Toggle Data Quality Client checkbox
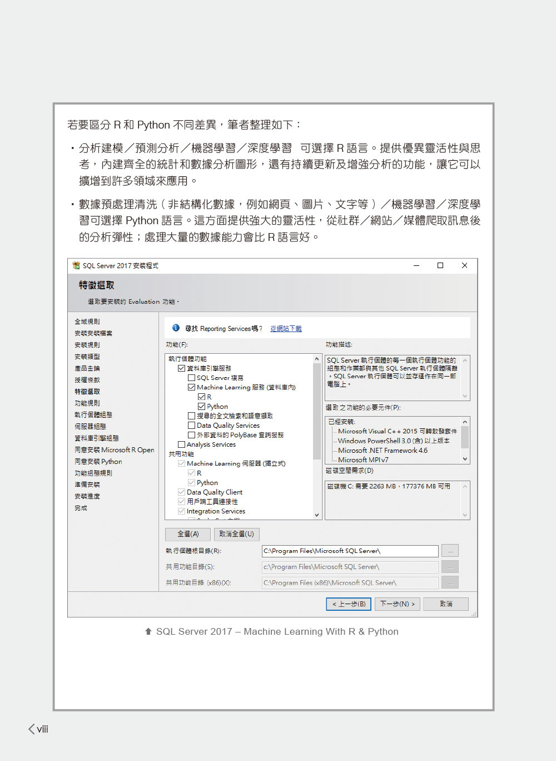Viewport: 556px width, 761px height. tap(181, 492)
